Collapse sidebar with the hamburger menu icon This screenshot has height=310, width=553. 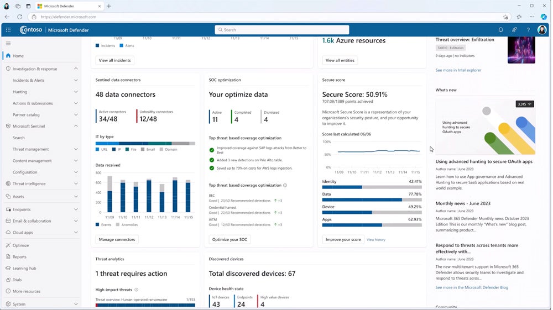pyautogui.click(x=8, y=43)
